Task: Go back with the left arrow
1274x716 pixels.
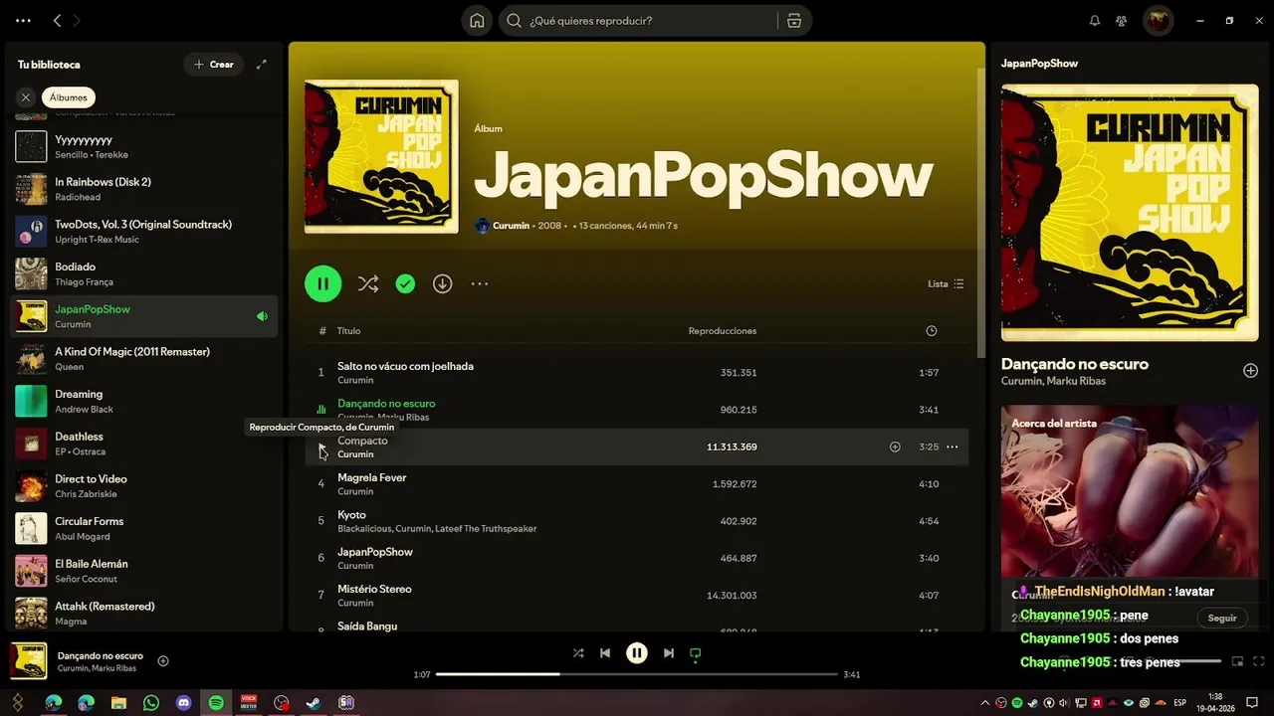Action: [x=57, y=20]
